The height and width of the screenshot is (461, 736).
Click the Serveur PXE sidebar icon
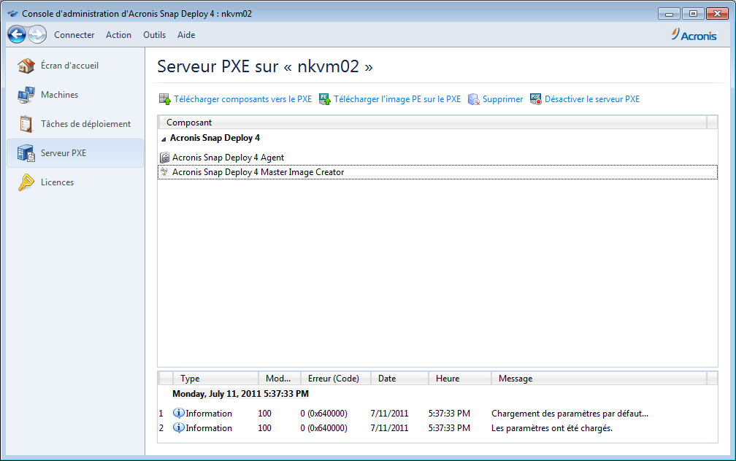coord(26,152)
